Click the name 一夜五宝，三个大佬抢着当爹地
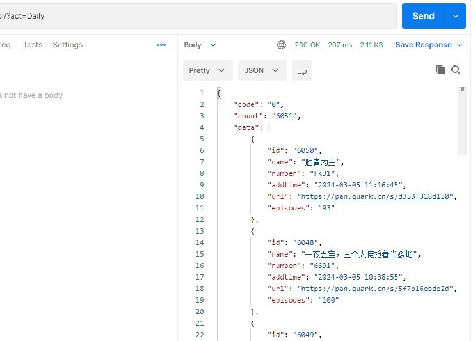The image size is (473, 341). point(359,254)
